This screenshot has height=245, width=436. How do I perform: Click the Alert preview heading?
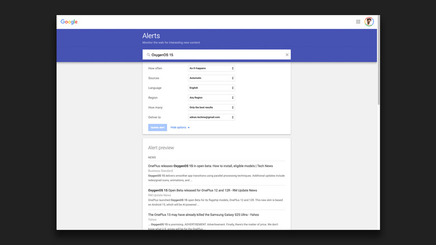point(161,148)
